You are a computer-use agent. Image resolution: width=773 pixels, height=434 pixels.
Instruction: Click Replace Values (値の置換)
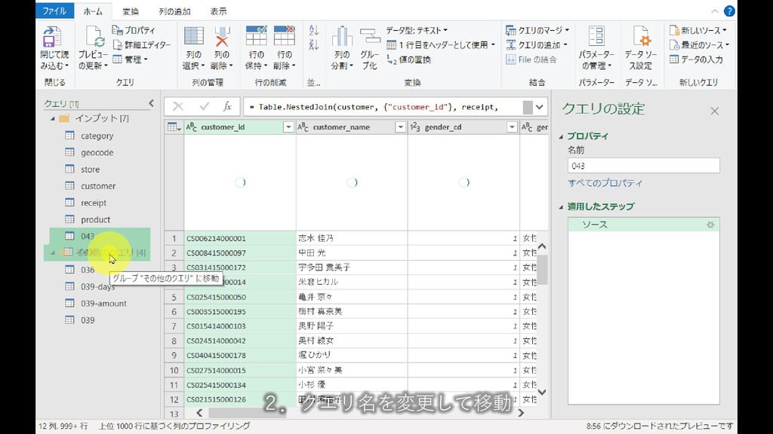click(x=408, y=60)
